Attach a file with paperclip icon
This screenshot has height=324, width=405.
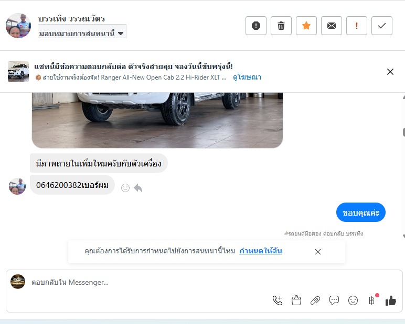click(x=315, y=300)
